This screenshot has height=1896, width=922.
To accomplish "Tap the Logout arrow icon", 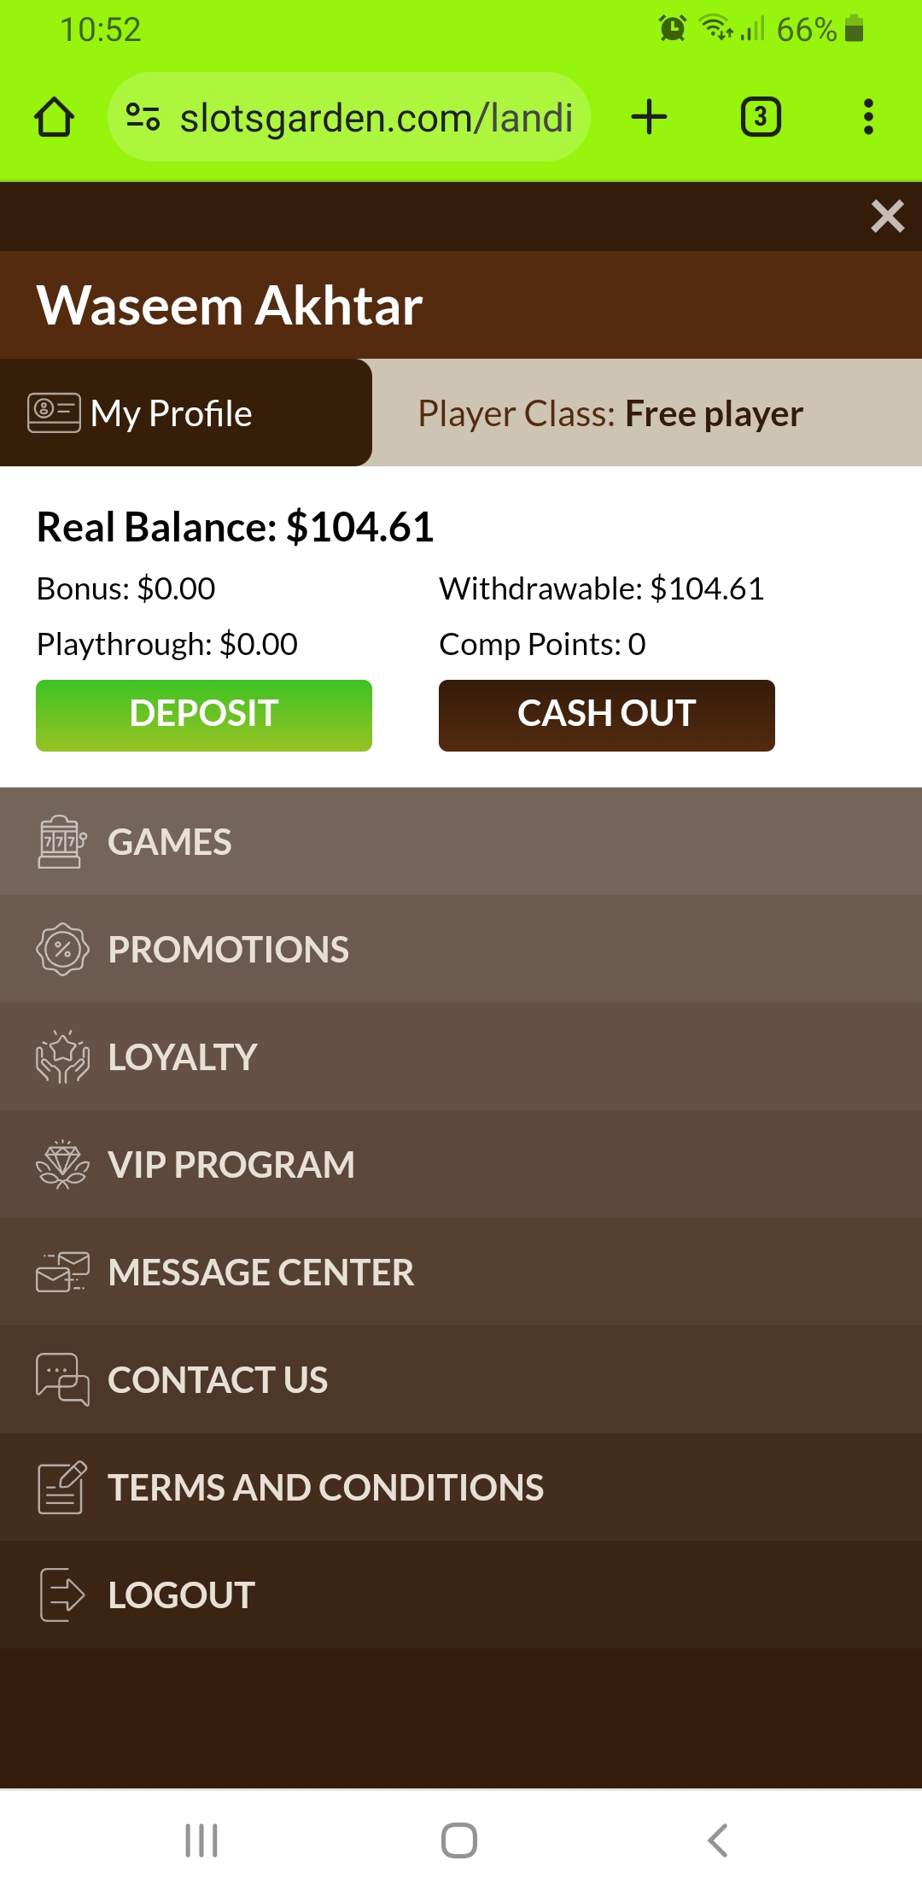I will pyautogui.click(x=62, y=1595).
